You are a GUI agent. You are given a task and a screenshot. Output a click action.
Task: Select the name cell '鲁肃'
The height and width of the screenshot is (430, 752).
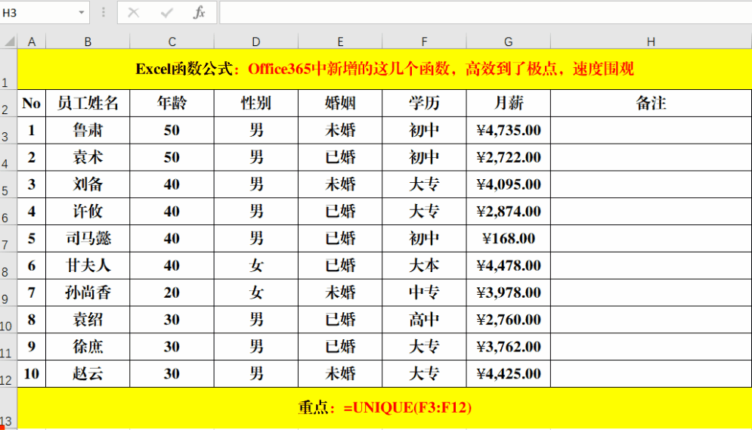88,130
